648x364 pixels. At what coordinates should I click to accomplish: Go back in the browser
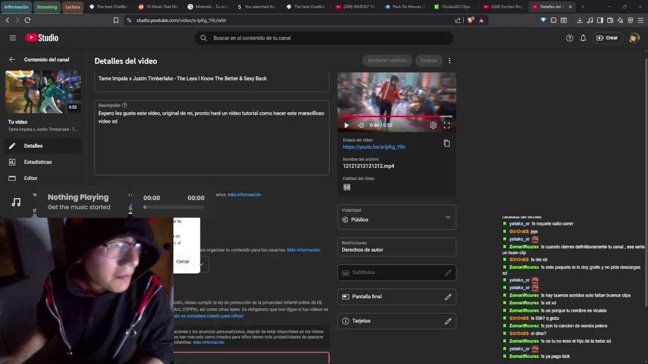tap(7, 20)
